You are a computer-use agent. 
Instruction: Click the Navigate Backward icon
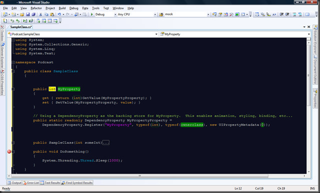tap(76, 14)
